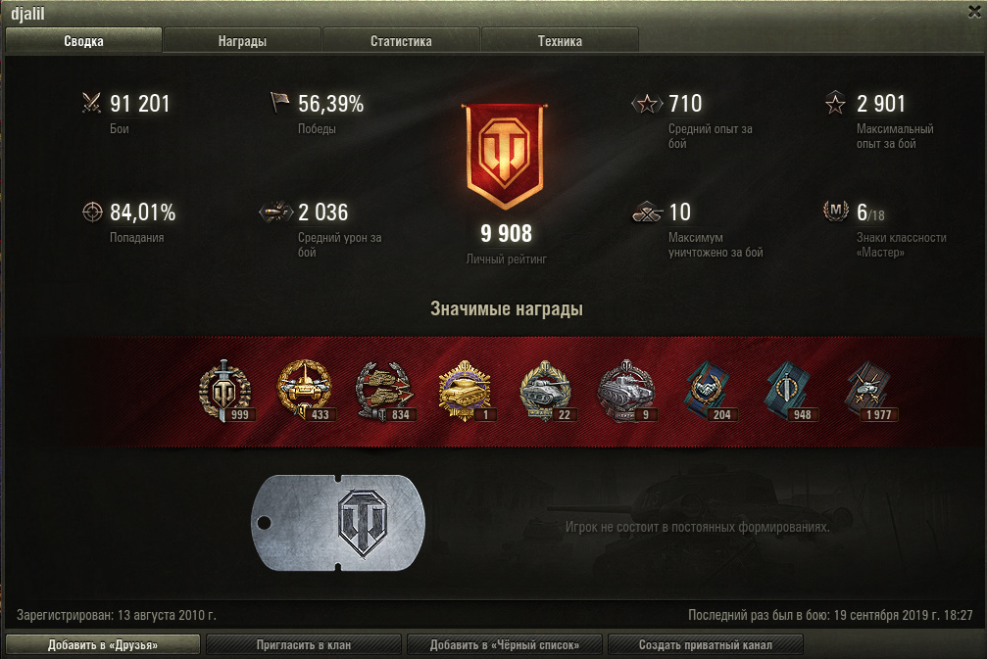987x659 pixels.
Task: Click Создать приватный канал button
Action: tap(705, 644)
